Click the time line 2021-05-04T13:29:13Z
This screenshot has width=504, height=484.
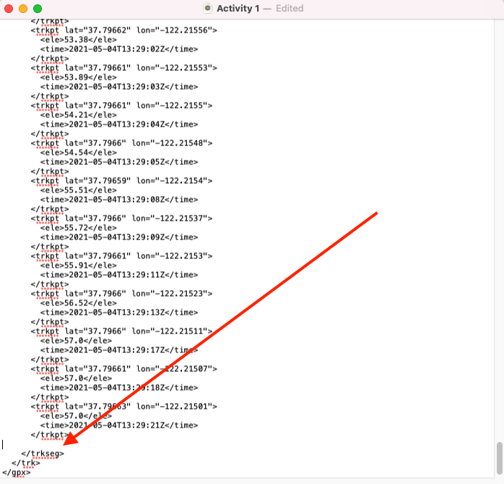[x=119, y=313]
